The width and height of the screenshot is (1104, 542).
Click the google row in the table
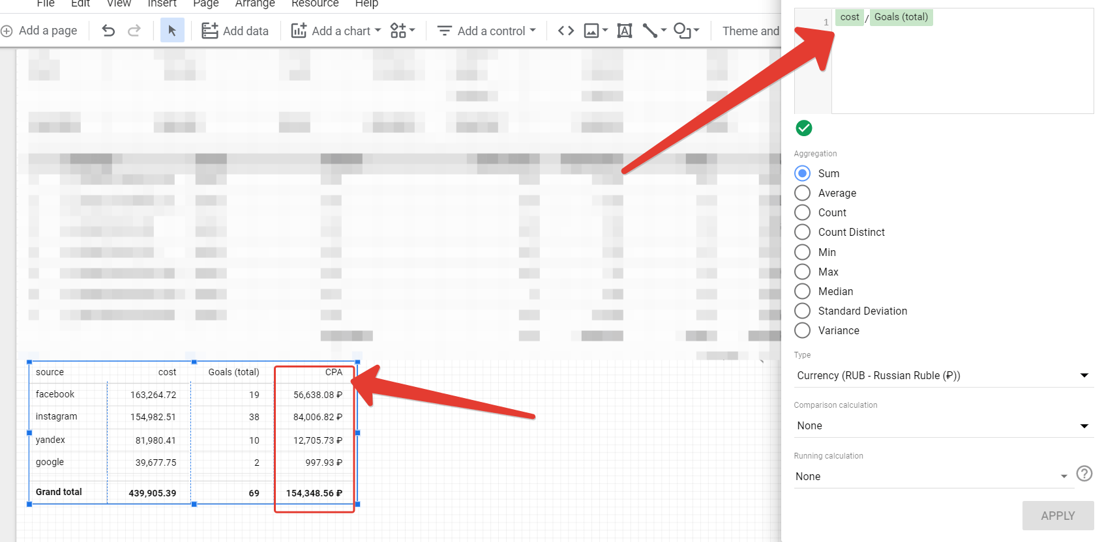tap(193, 462)
